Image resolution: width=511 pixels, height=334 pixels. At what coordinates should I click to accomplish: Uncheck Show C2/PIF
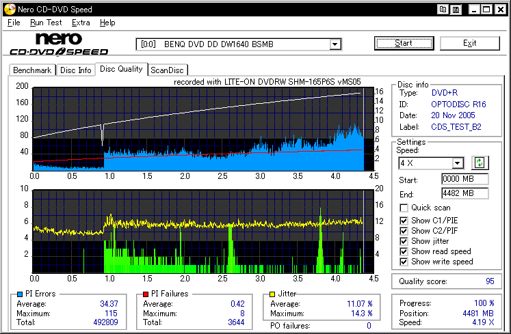click(x=404, y=231)
